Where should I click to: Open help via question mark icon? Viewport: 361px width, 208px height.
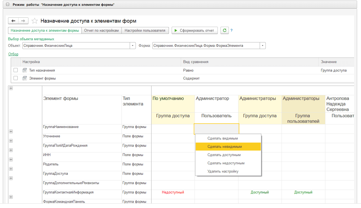tap(231, 30)
